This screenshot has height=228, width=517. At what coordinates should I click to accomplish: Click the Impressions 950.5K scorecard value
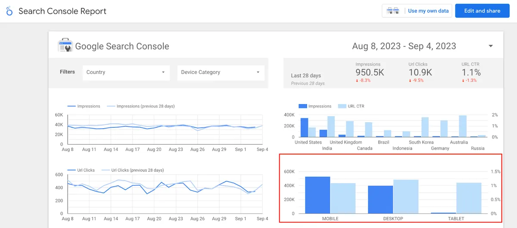[371, 73]
